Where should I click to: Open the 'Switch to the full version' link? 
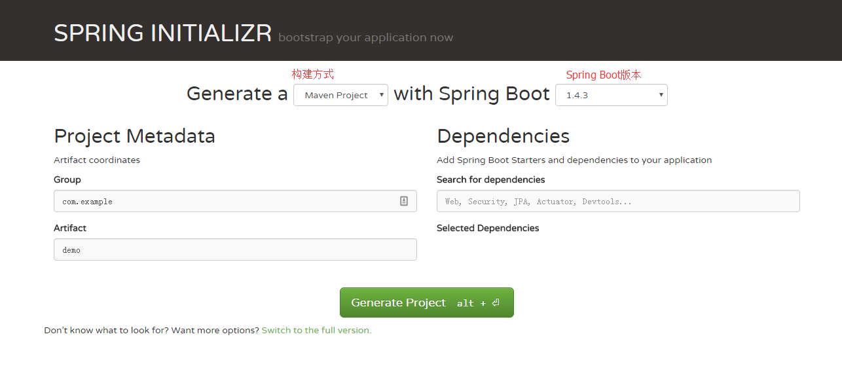(x=316, y=331)
